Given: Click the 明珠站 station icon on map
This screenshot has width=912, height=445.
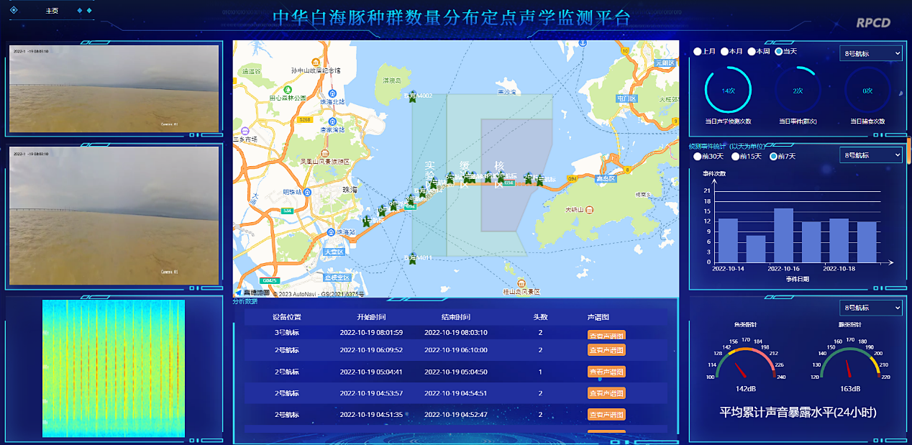Looking at the screenshot, I should (307, 192).
